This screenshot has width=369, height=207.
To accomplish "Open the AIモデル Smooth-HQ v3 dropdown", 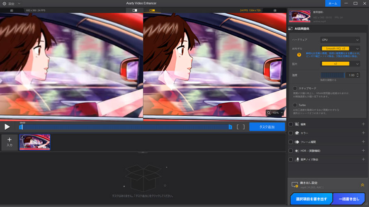I will [x=340, y=48].
